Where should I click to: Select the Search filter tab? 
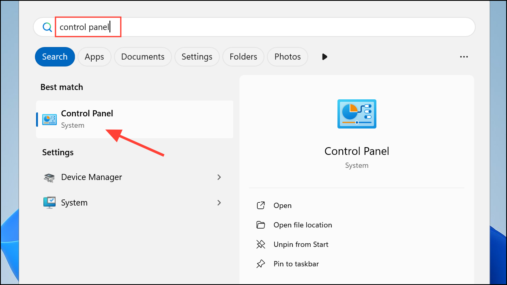click(x=55, y=57)
